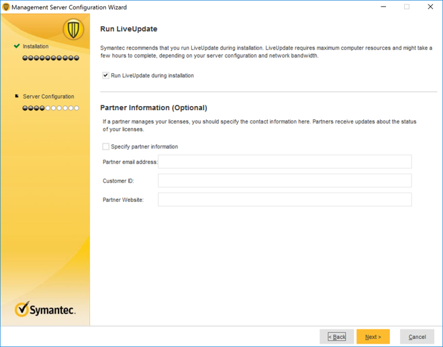Click the large Symantec shield emblem in the sidebar
The image size is (443, 347).
pos(72,30)
